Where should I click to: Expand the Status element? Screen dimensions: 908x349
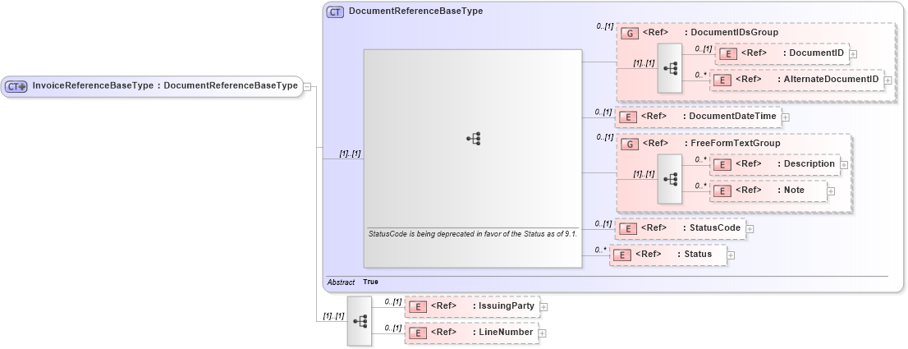731,255
